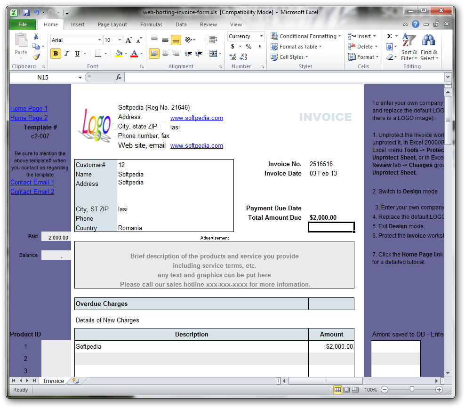Image resolution: width=465 pixels, height=408 pixels.
Task: Open the Currency number format dropdown
Action: (x=261, y=36)
